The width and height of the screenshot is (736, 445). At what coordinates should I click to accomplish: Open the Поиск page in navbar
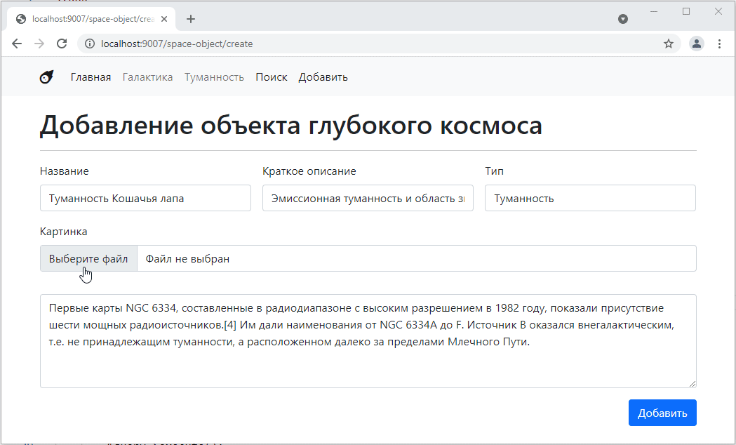[x=271, y=77]
